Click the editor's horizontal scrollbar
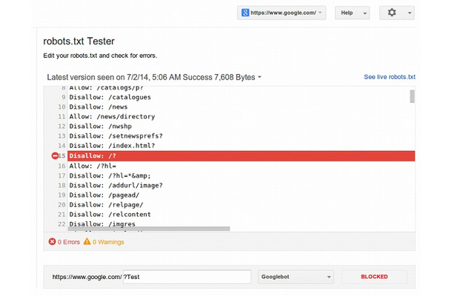 click(149, 229)
